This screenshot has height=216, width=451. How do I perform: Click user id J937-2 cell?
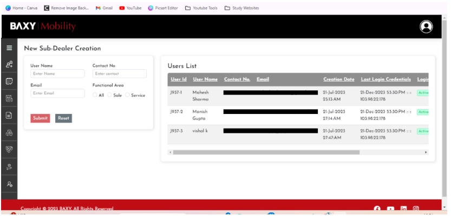(x=177, y=112)
